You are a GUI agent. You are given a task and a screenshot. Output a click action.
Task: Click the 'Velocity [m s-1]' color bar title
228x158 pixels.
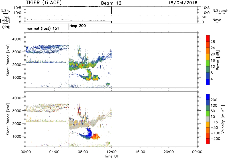223,119
